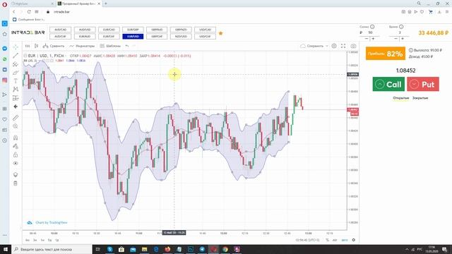Decrease the trade amount with minus
Image resolution: width=452 pixels, height=254 pixels.
[367, 39]
